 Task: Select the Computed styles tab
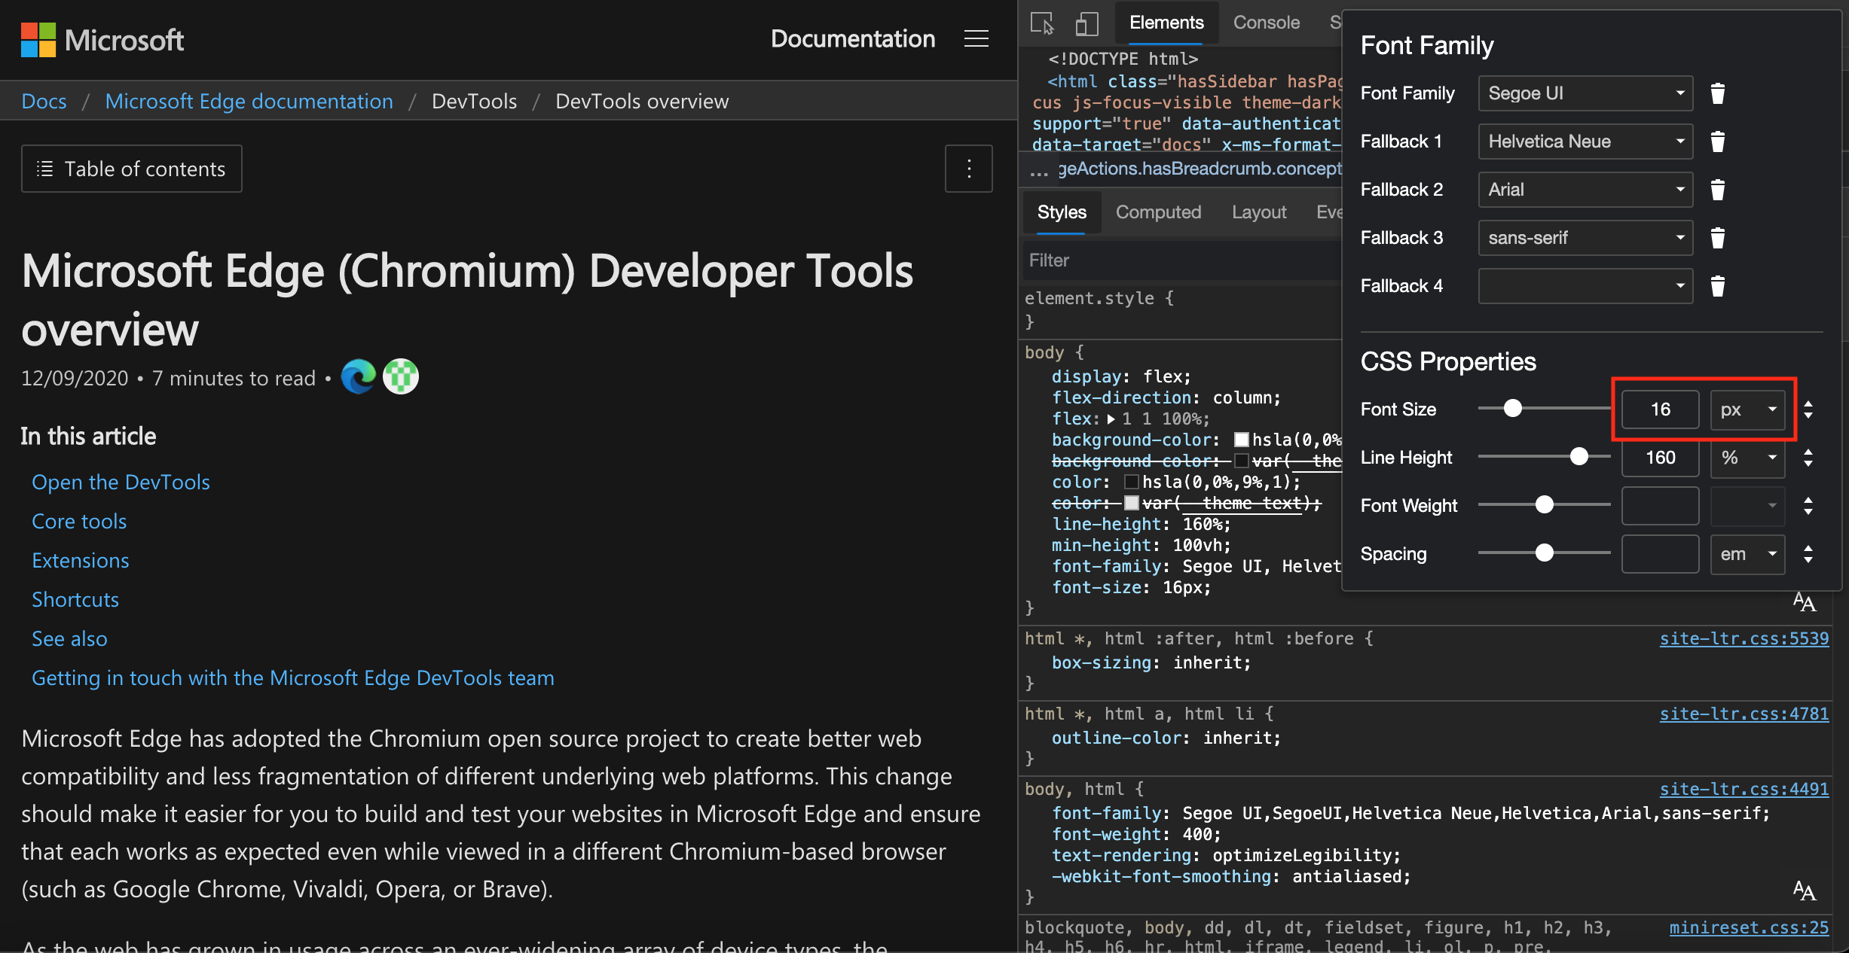[1157, 212]
